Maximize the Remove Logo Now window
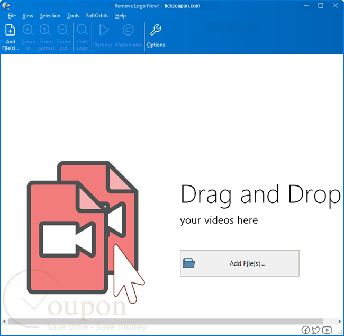The height and width of the screenshot is (336, 344). coord(321,5)
